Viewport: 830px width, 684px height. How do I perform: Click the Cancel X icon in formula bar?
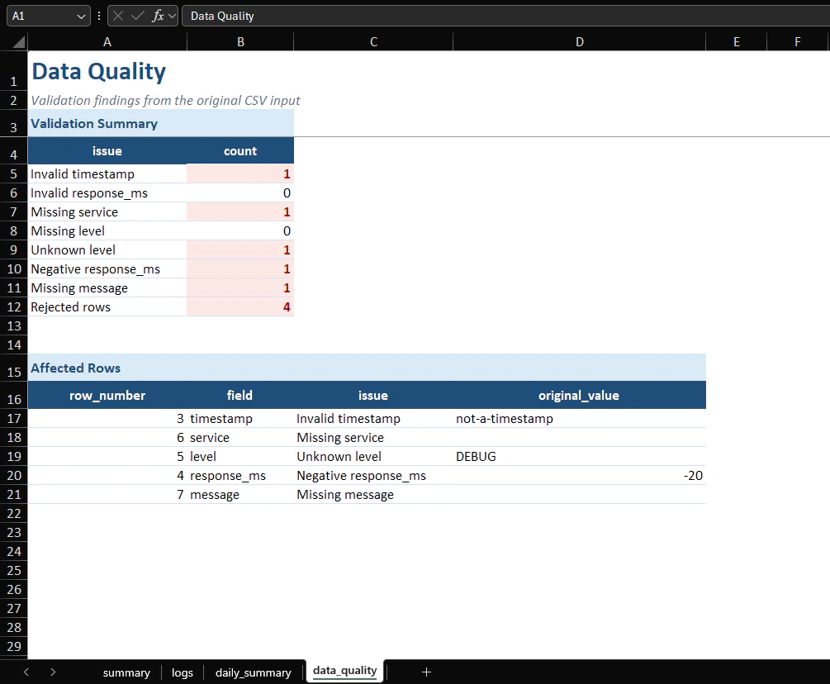118,16
